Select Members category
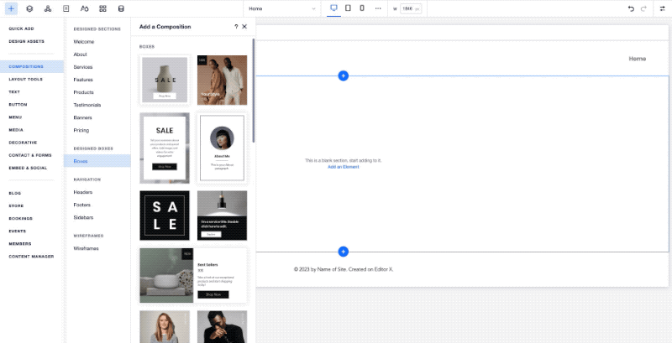Viewport: 672px width, 343px height. 19,244
